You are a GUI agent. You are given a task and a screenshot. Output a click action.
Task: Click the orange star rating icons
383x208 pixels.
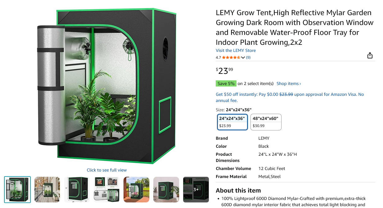(231, 57)
